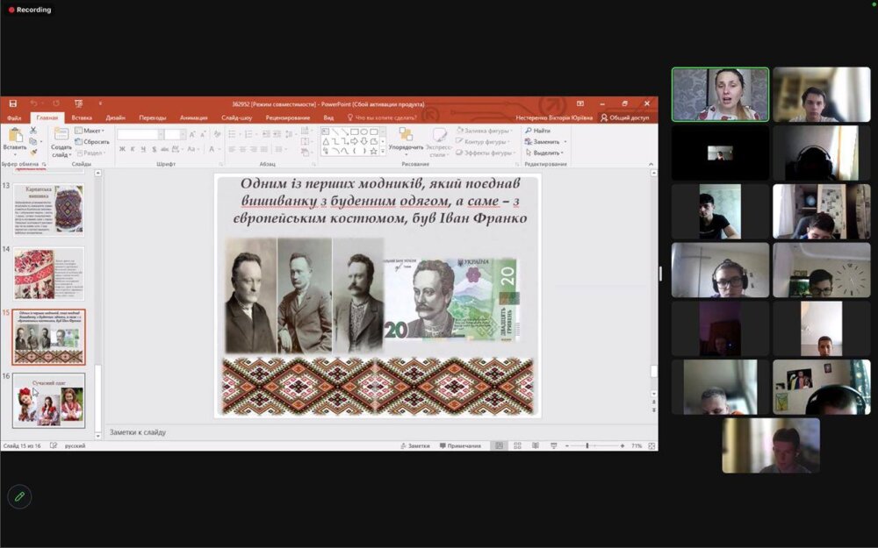
Task: Toggle Bold (Ж) formatting
Action: point(122,149)
